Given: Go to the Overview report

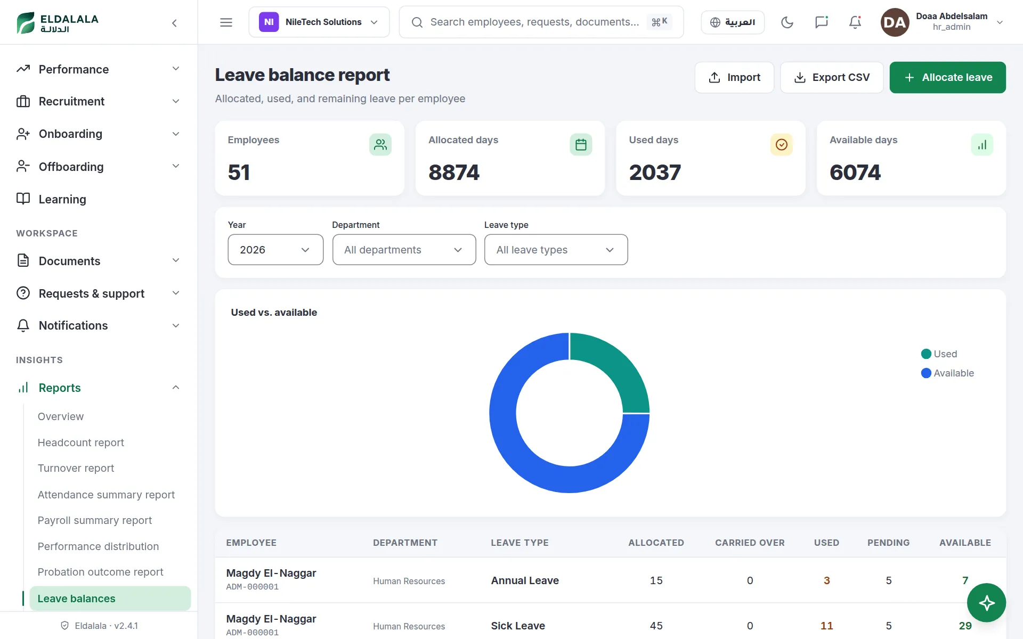Looking at the screenshot, I should coord(61,416).
